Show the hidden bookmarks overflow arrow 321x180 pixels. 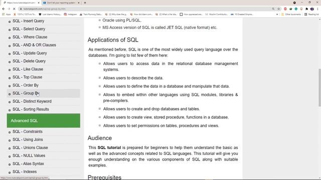point(277,14)
